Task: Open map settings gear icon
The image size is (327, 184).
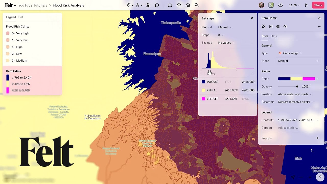Action: pos(281,5)
